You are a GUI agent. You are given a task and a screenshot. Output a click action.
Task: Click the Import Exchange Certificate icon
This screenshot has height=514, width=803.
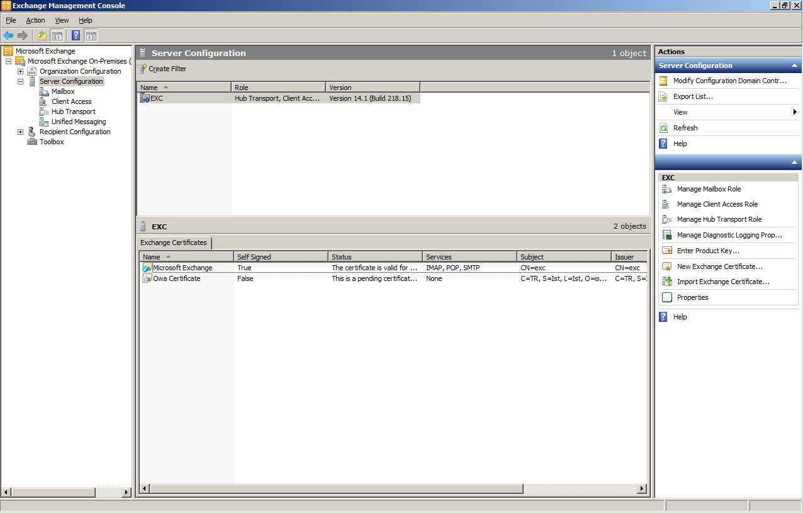coord(667,282)
